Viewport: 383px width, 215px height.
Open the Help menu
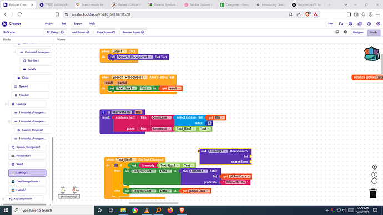(x=92, y=24)
